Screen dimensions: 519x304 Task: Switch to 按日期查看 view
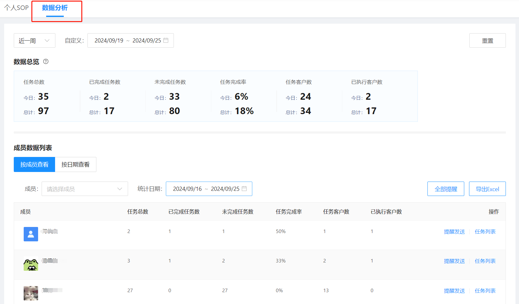76,164
